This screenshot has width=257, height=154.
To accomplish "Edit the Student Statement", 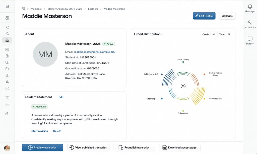I will (61, 97).
